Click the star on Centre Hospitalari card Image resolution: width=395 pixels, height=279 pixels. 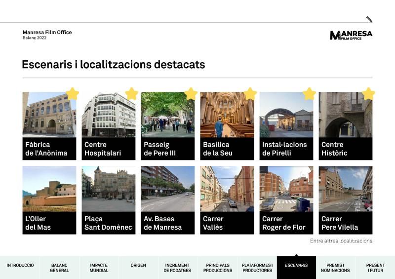(132, 94)
